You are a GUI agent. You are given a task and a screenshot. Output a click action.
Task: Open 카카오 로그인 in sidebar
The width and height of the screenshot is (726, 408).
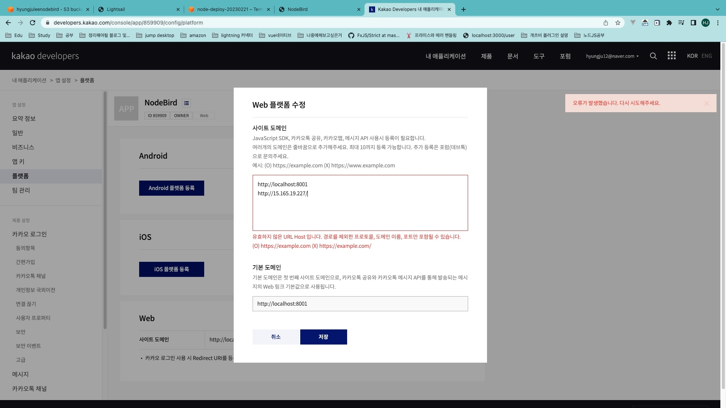[29, 234]
